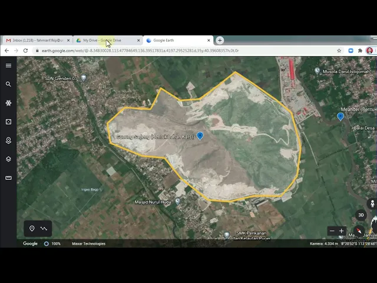Zoom out with the minus button

332,231
